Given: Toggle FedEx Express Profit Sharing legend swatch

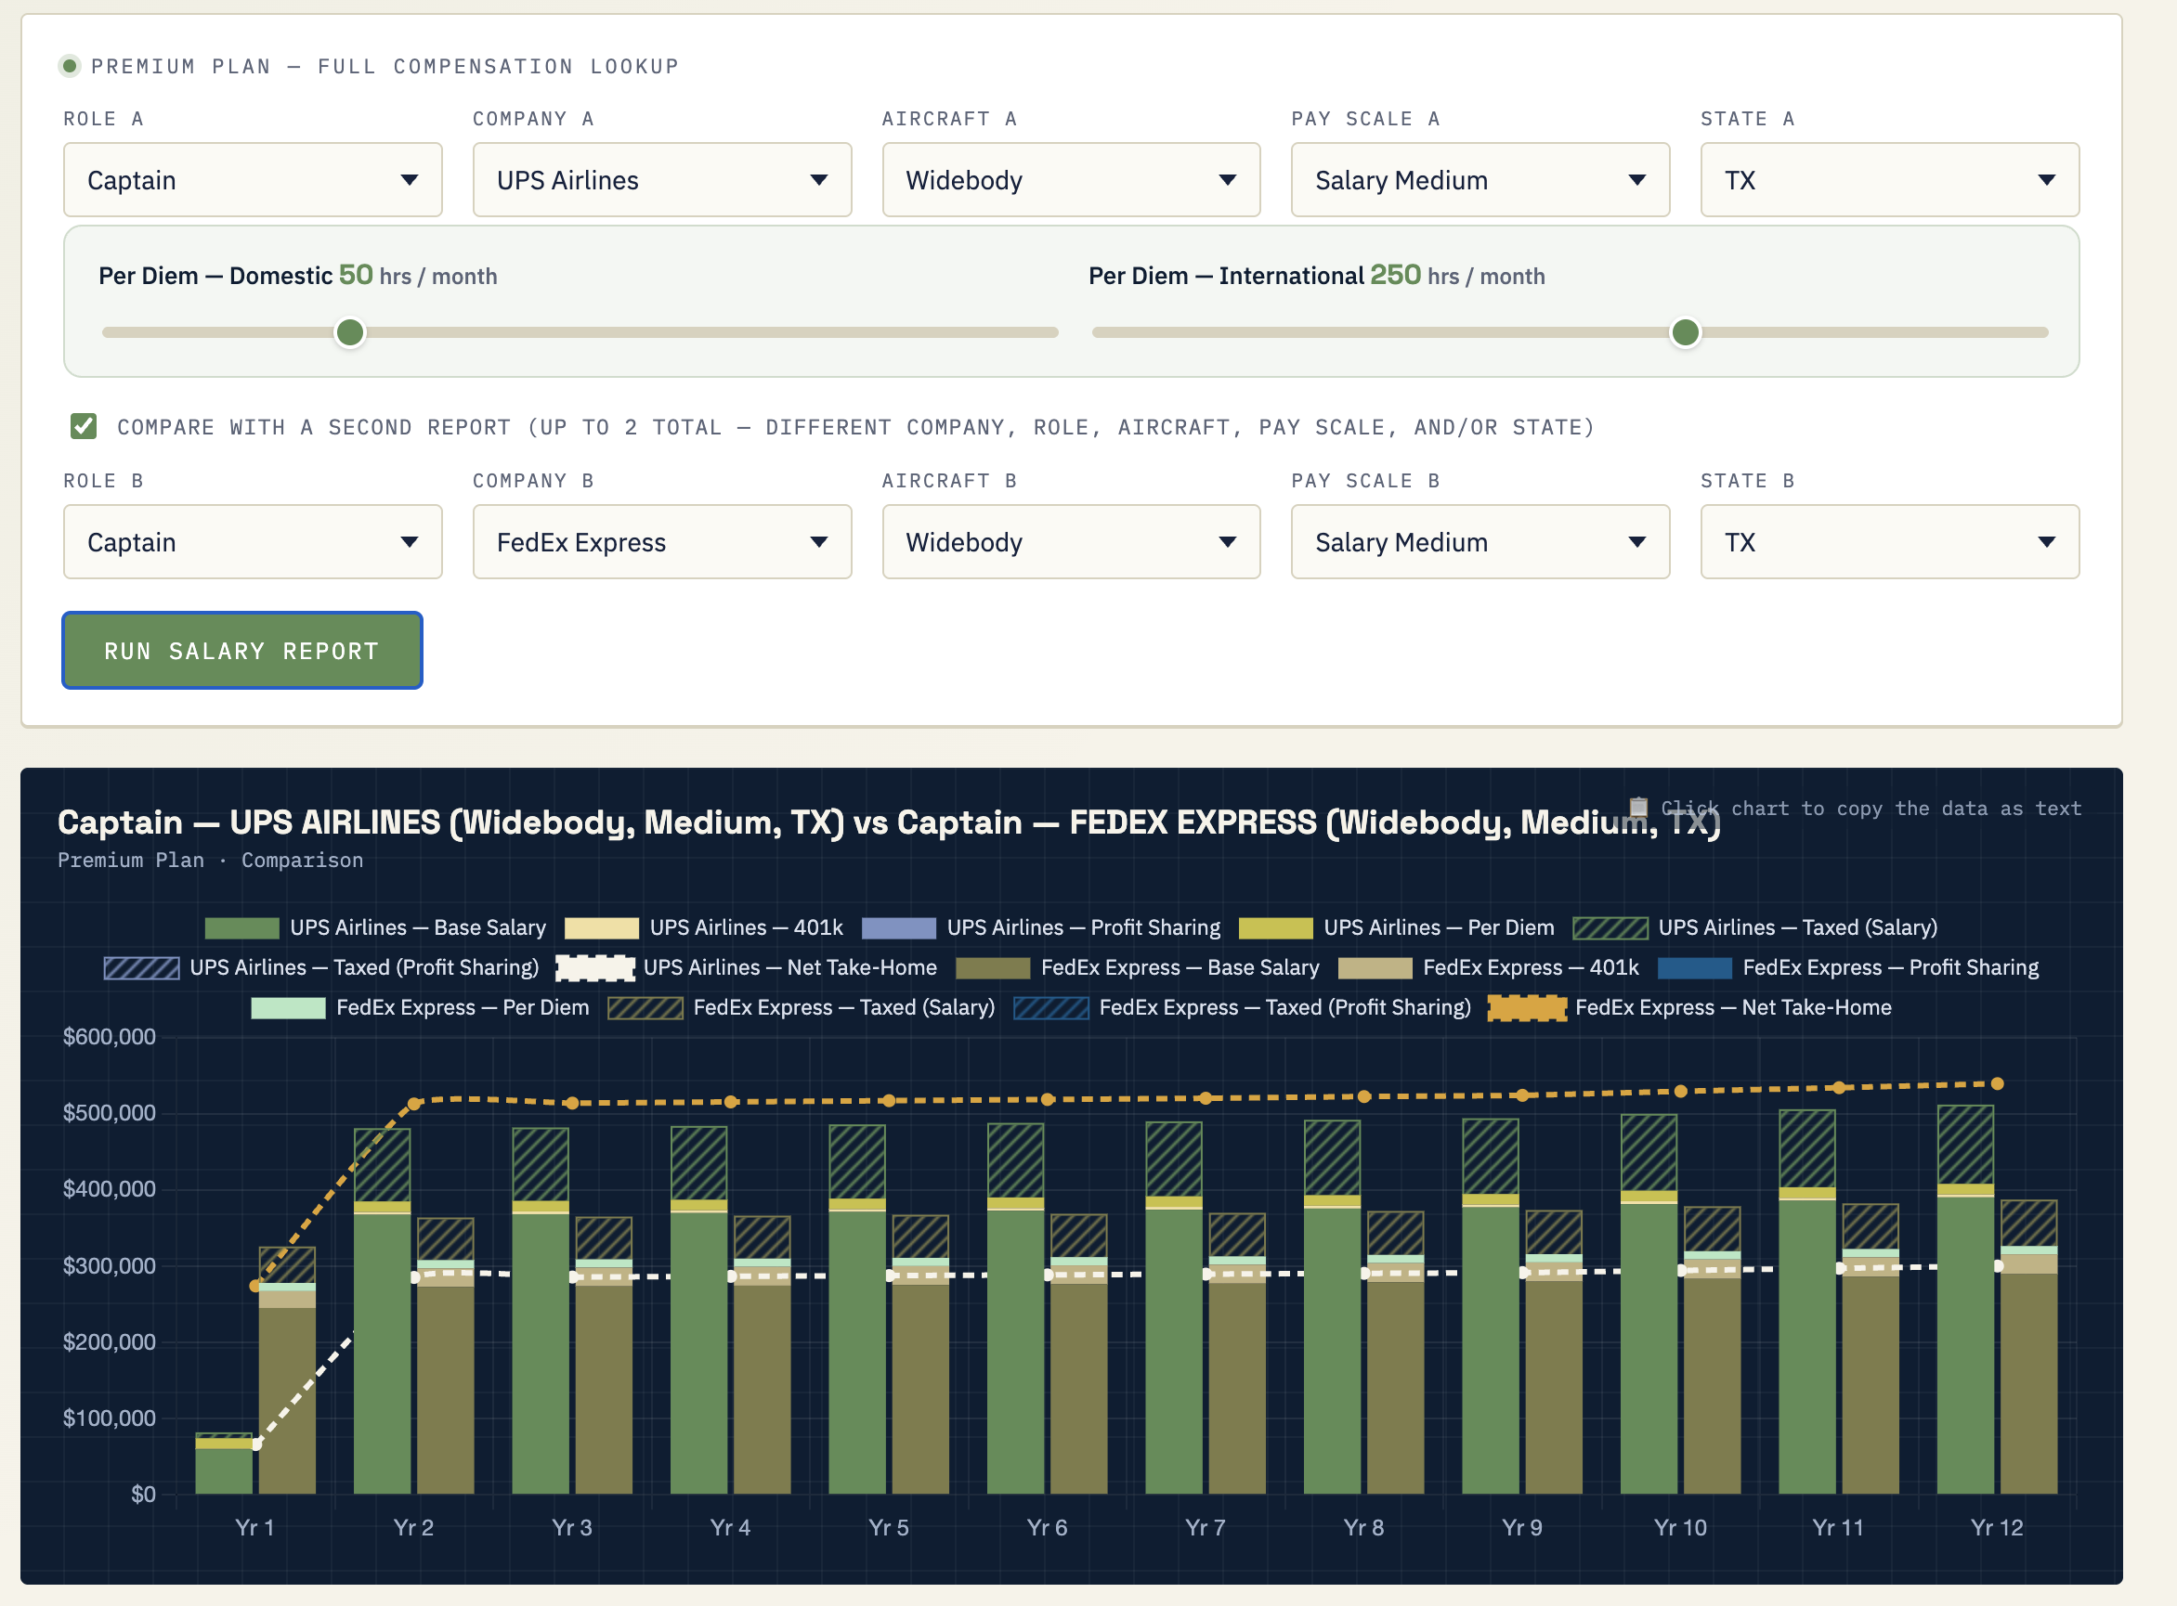Looking at the screenshot, I should [1695, 967].
